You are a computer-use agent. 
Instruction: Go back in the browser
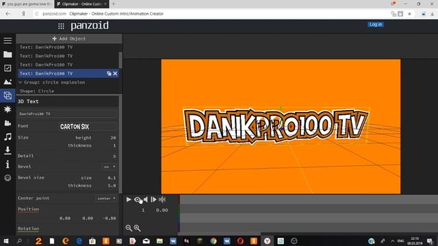point(8,14)
